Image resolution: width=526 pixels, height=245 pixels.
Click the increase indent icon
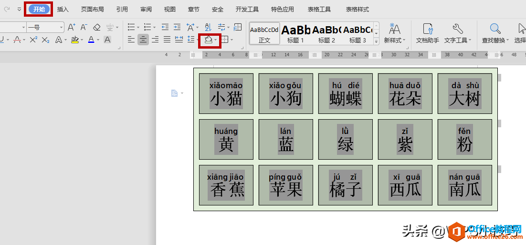point(177,28)
